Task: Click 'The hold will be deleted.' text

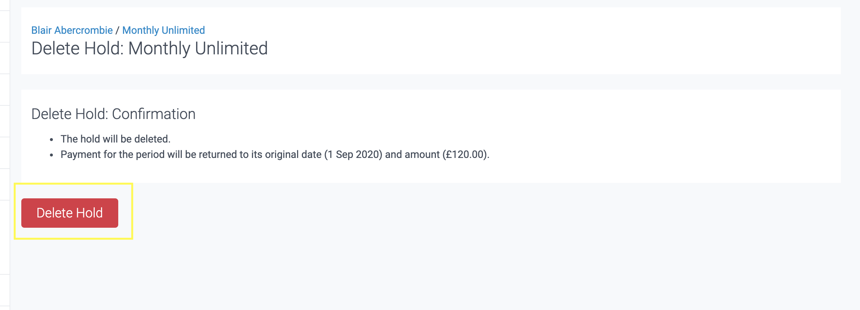Action: pos(115,139)
